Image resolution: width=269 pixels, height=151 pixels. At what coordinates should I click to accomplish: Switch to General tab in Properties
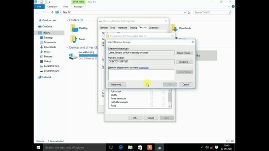pos(104,28)
